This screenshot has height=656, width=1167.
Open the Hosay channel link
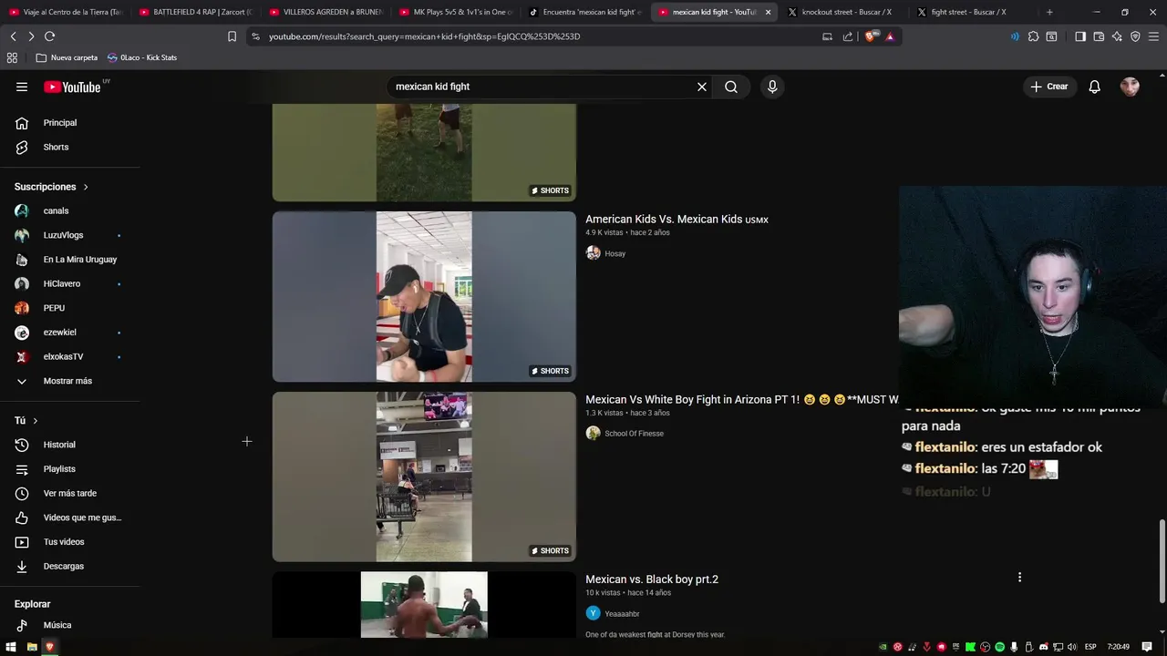pos(615,253)
